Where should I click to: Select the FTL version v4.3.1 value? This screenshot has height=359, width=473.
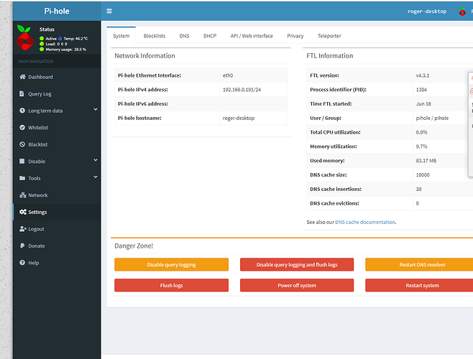(423, 75)
